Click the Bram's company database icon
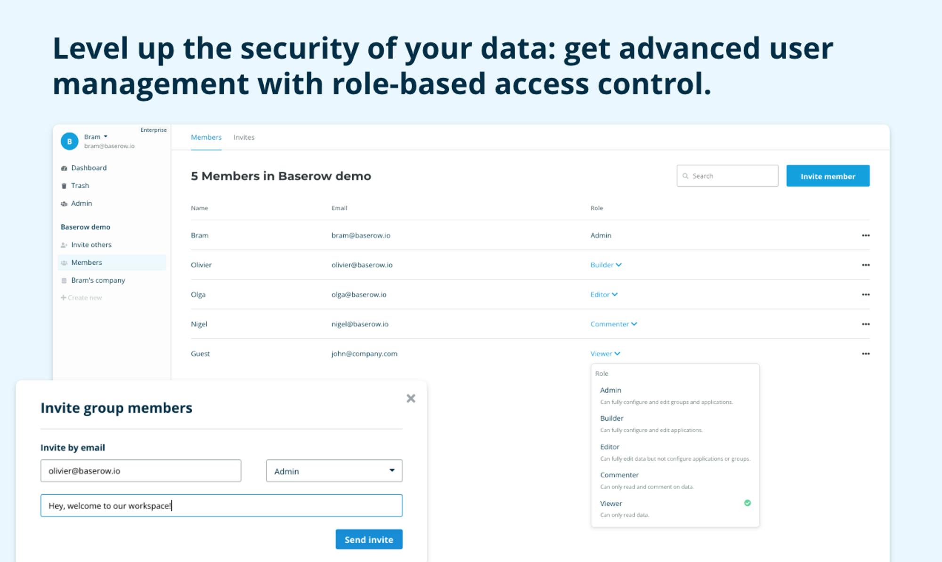This screenshot has width=942, height=562. point(64,281)
